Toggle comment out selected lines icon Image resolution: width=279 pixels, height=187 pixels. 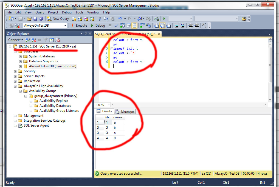coord(176,25)
